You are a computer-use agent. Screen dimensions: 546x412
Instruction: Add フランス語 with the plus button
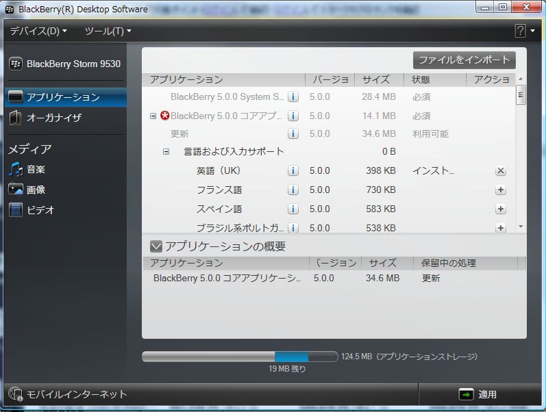point(500,190)
